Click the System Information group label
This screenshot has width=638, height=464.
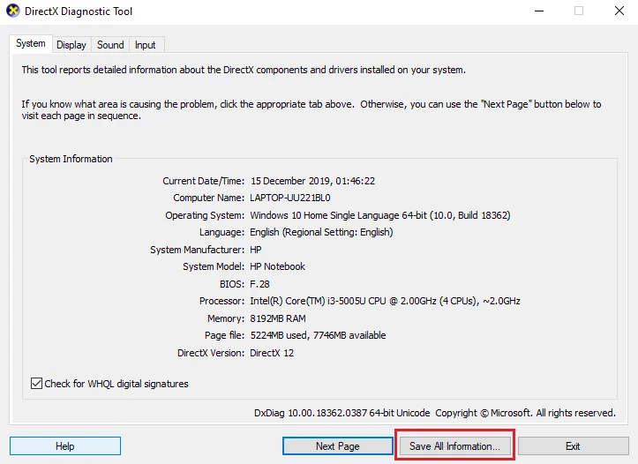point(71,159)
